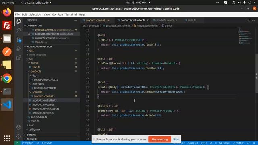The image size is (258, 145).
Task: Open Files manager from the dock
Action: click(x=7, y=39)
